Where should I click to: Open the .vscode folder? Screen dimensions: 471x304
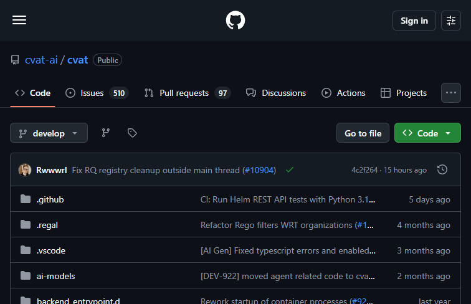tap(50, 250)
